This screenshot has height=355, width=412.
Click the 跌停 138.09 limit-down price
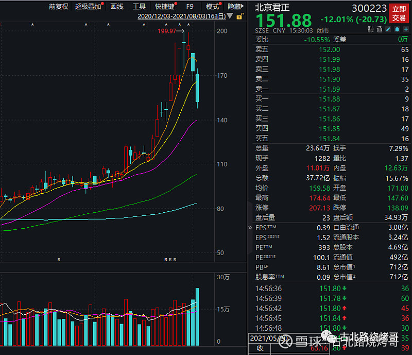click(398, 208)
